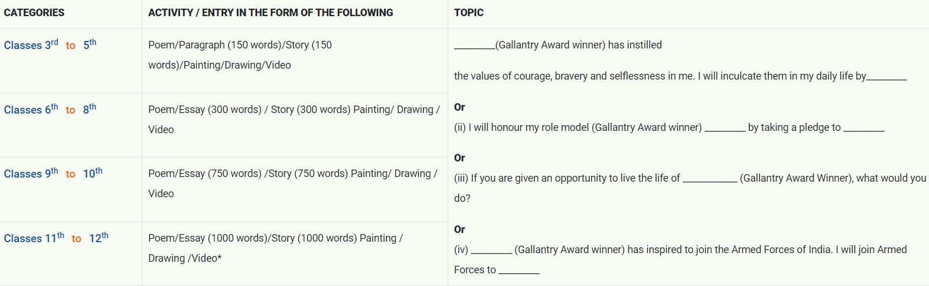
Task: Click the CATEGORIES column header
Action: point(34,13)
